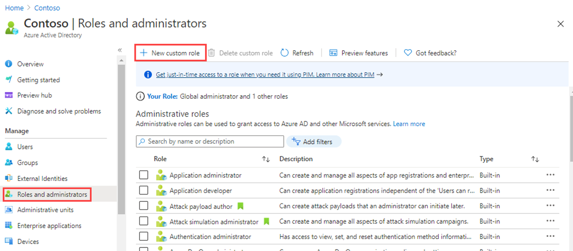Click the Delete custom role trash icon
The image size is (573, 251).
[212, 53]
